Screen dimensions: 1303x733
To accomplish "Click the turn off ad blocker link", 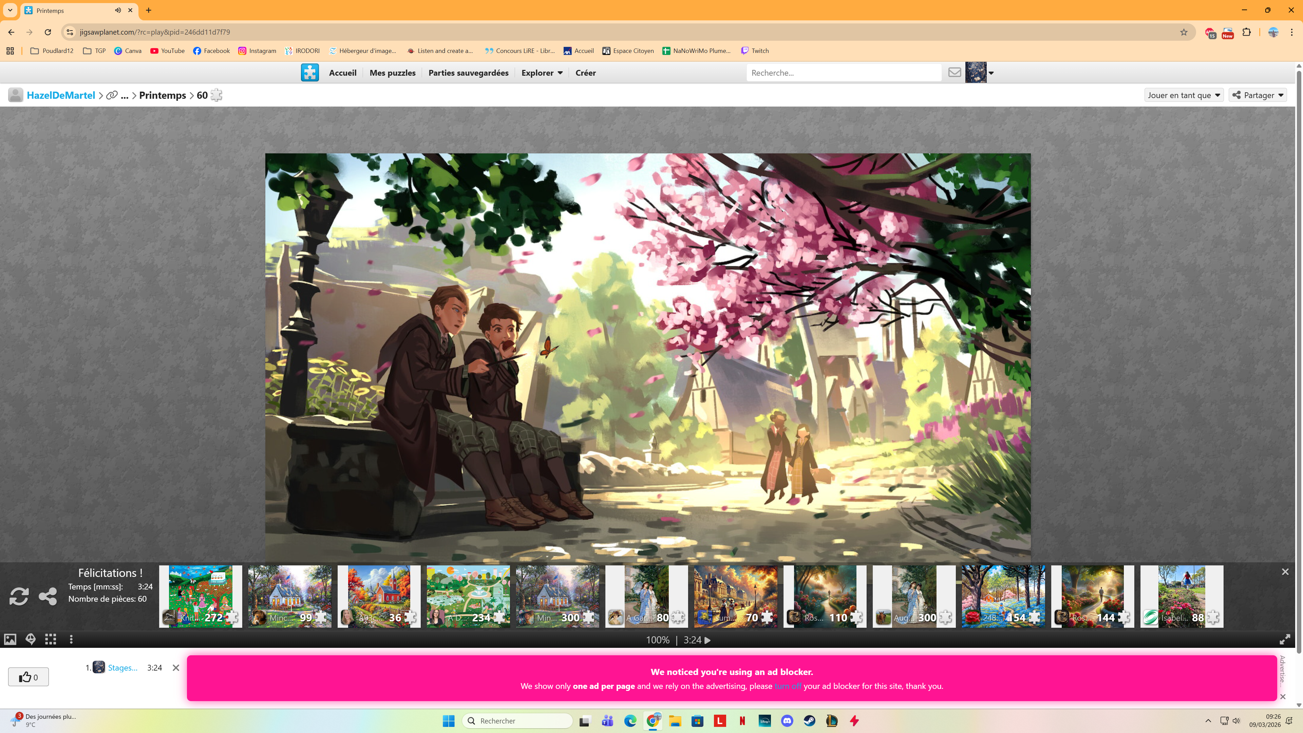I will point(788,686).
